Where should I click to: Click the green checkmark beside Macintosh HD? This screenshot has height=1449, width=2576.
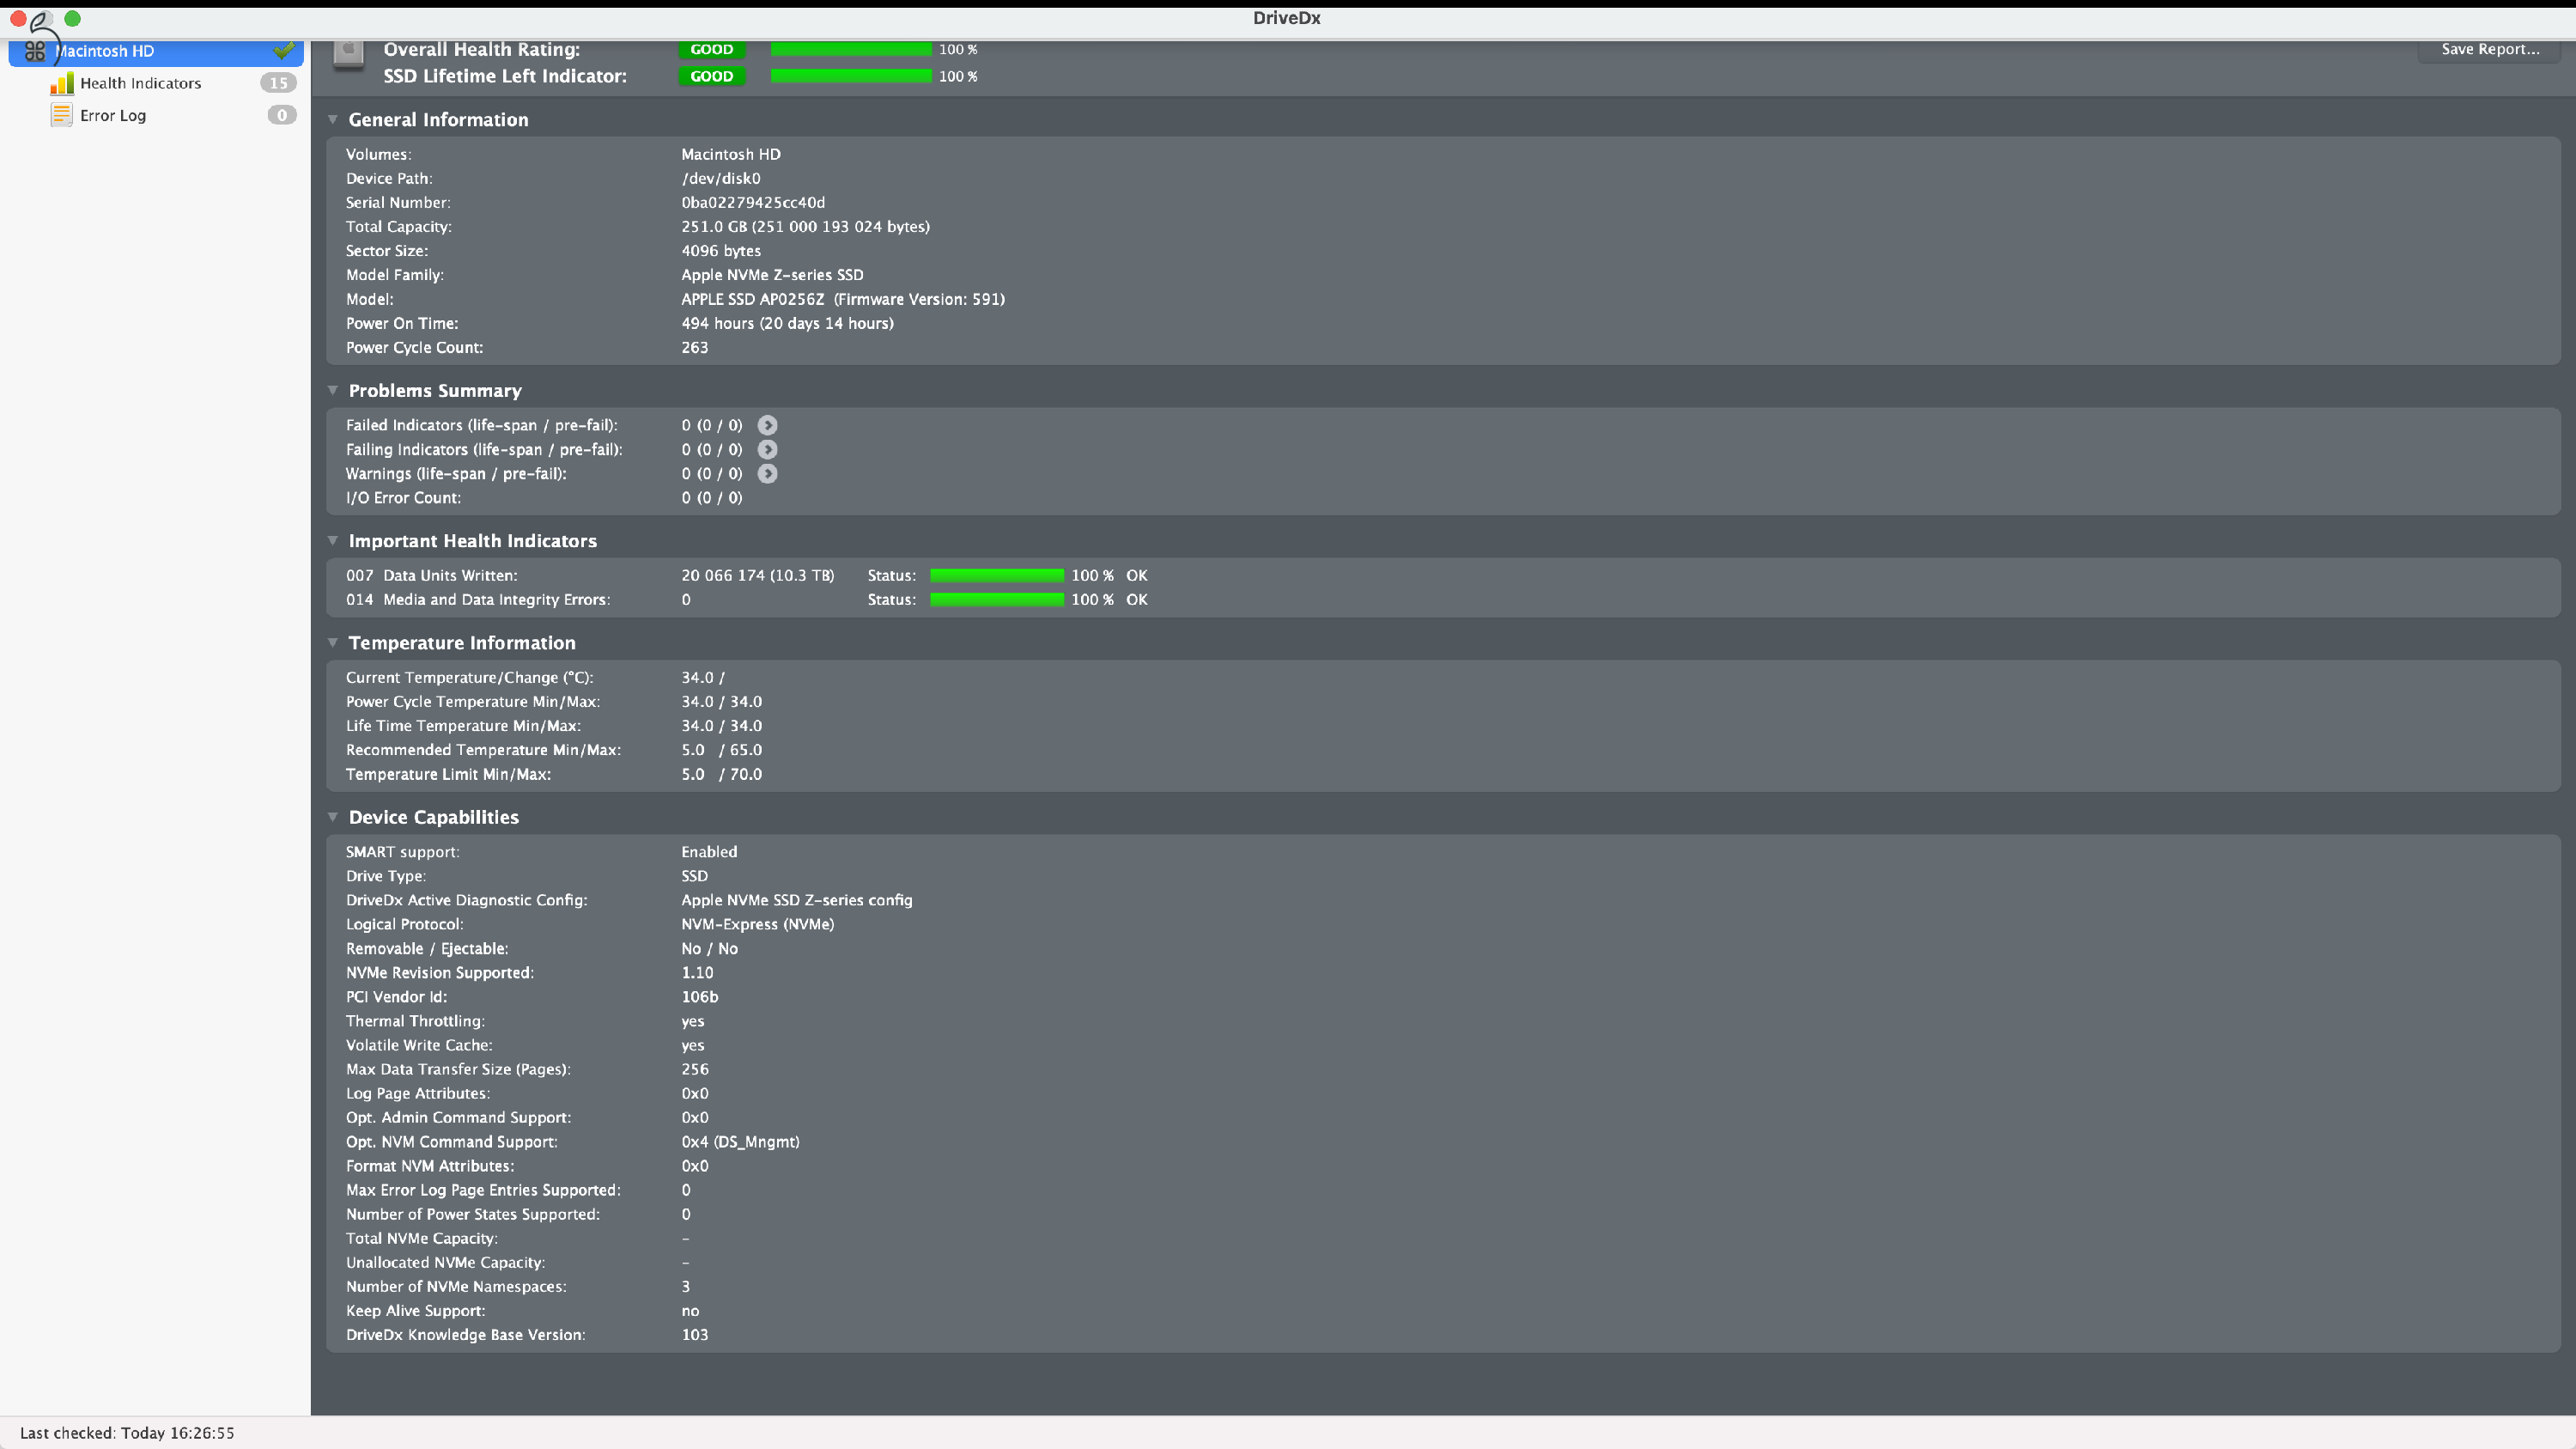pyautogui.click(x=284, y=49)
